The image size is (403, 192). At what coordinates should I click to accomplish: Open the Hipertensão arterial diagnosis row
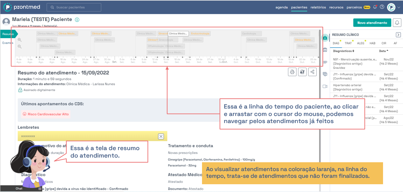coord(366,87)
